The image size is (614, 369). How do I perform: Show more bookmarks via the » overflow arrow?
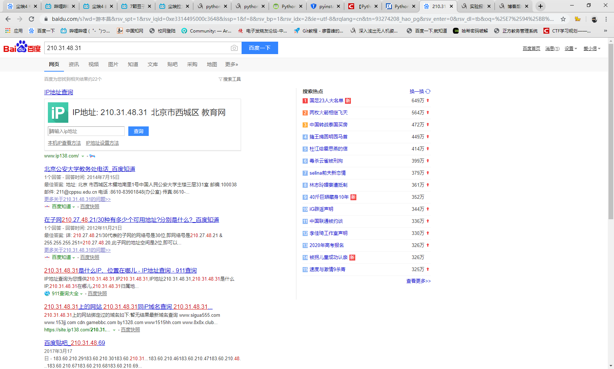(606, 31)
